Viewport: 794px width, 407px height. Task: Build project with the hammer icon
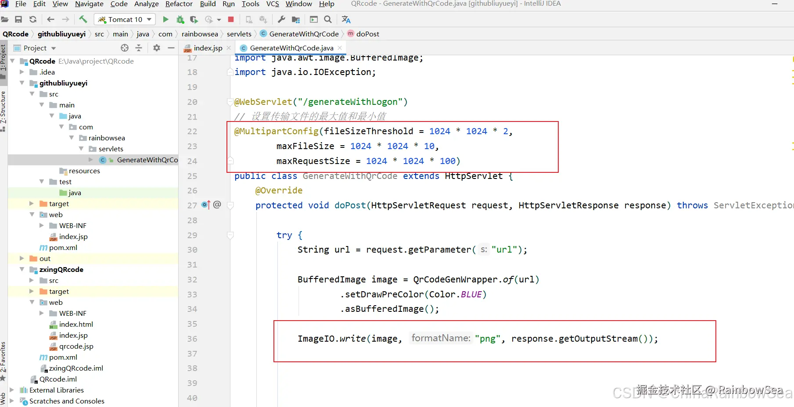(83, 19)
